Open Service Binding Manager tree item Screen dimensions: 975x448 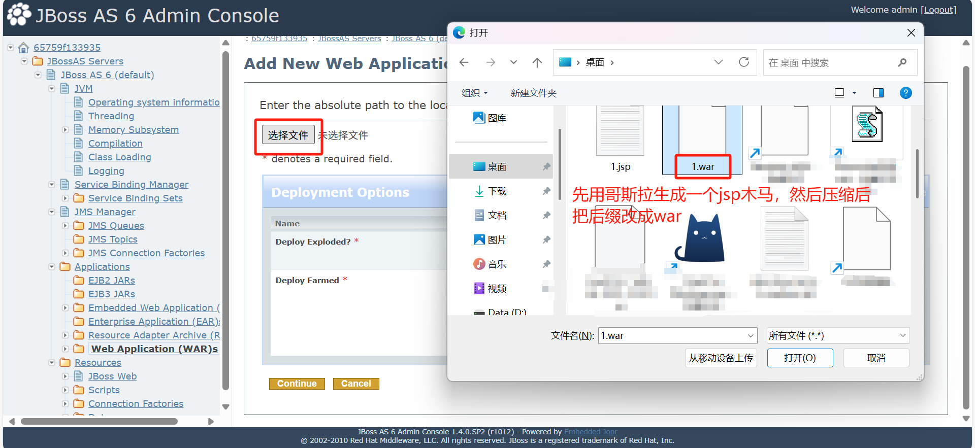pos(132,184)
